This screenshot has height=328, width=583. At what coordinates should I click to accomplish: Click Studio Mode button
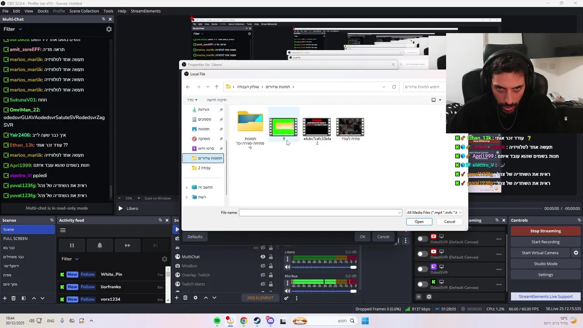tap(545, 264)
